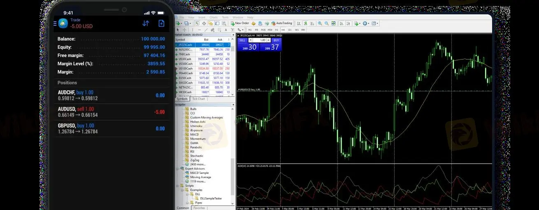This screenshot has height=210, width=539.
Task: Select the crosshair cursor tool
Action: click(184, 30)
